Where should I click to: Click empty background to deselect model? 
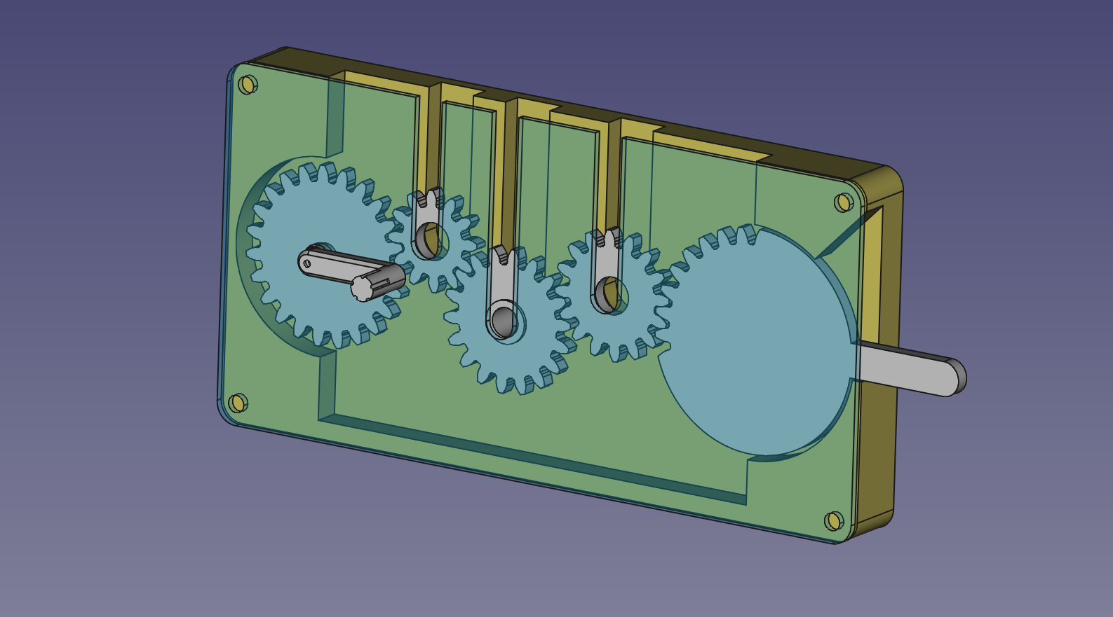coord(105,490)
